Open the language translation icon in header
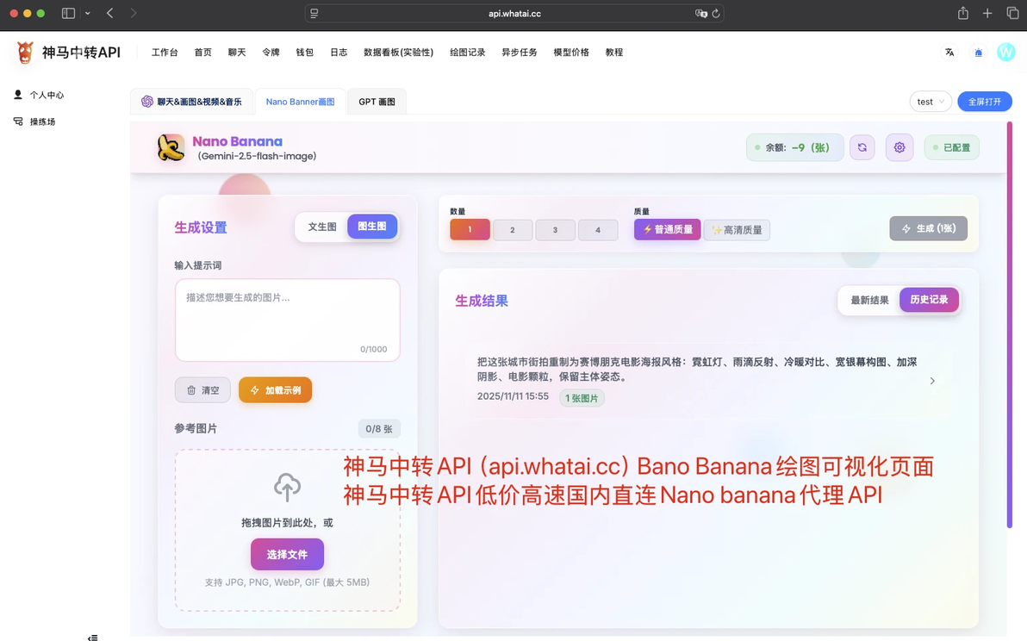 point(949,53)
